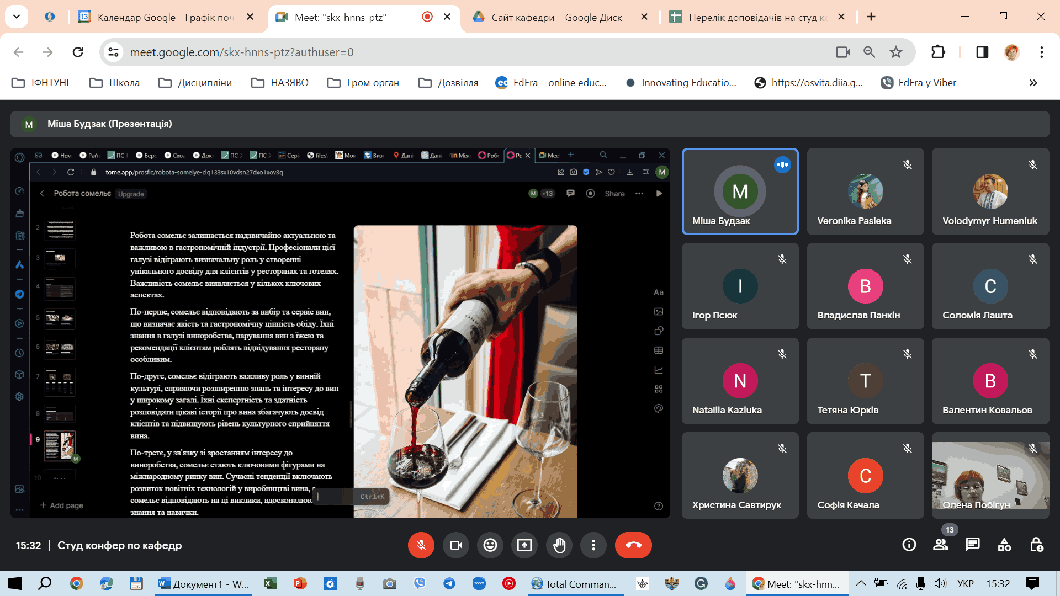Expand the three-dot more options menu
Viewport: 1060px width, 596px height.
click(593, 545)
